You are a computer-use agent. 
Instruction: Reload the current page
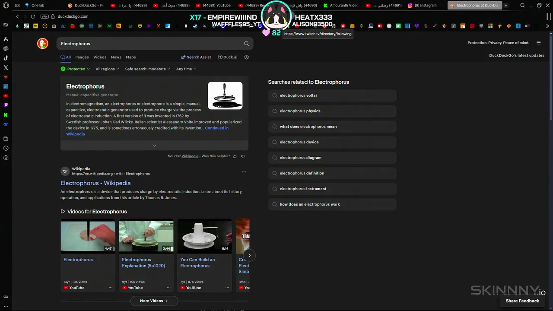coord(33,16)
